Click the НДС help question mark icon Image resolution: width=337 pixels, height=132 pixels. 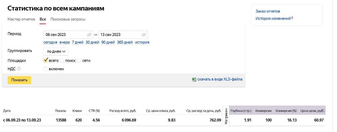pyautogui.click(x=19, y=69)
